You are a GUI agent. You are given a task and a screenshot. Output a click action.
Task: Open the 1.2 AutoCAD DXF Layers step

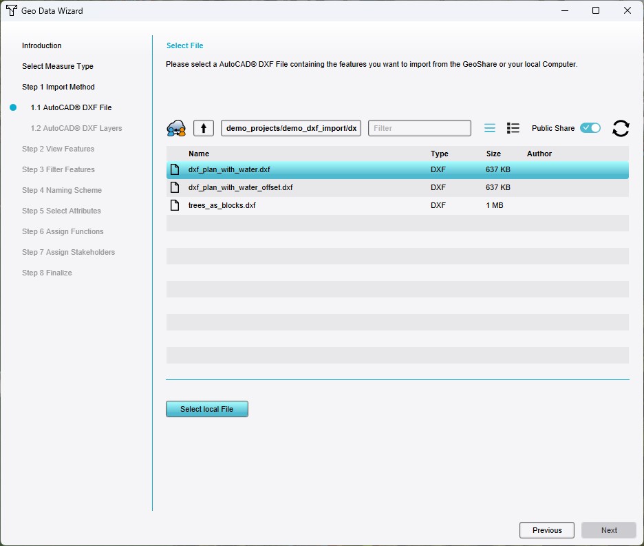[76, 128]
